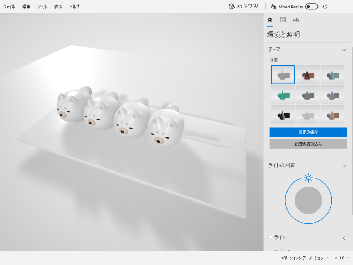Select the orange cone theme thumbnail
The width and height of the screenshot is (353, 265).
(x=308, y=75)
